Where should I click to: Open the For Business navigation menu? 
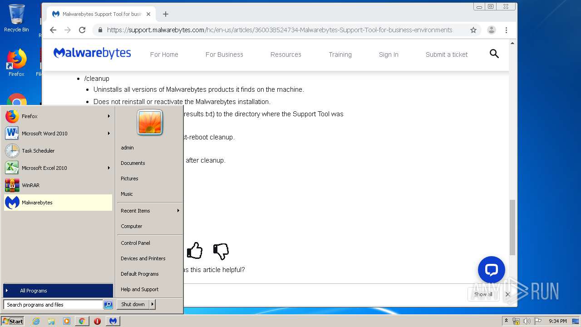click(224, 54)
